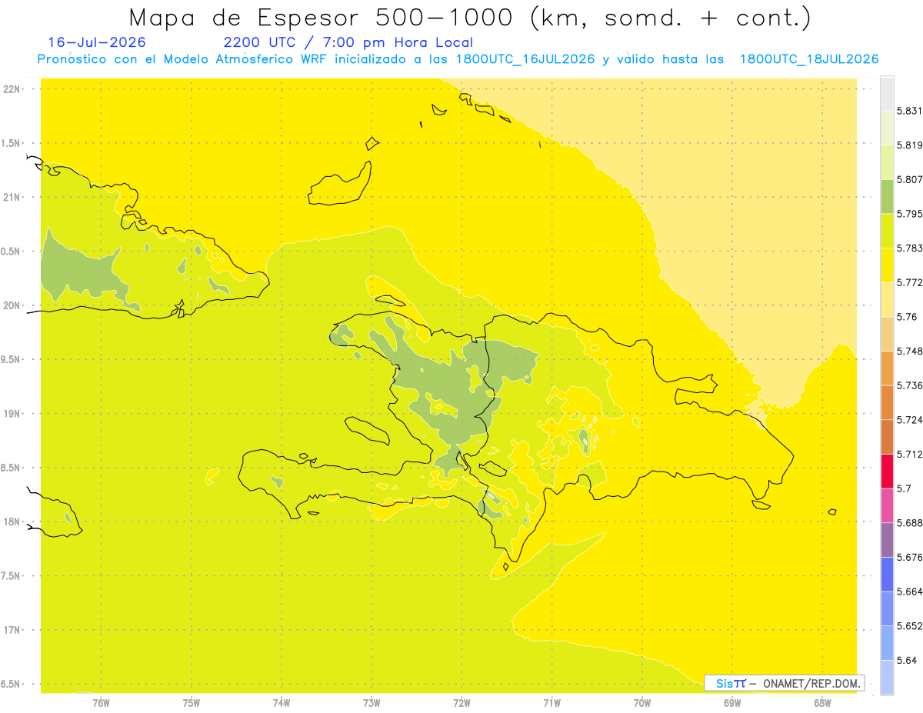Click the '73W' longitude label

372,702
